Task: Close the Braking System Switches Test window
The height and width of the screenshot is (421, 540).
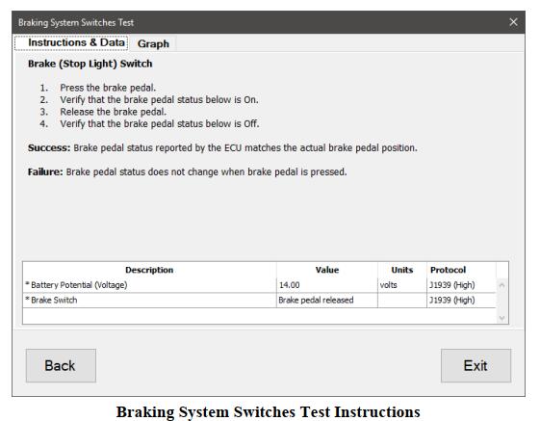Action: (x=513, y=22)
